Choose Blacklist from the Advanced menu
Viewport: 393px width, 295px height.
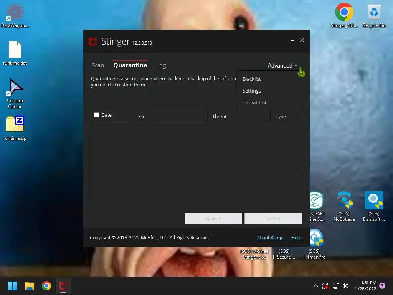pyautogui.click(x=252, y=79)
